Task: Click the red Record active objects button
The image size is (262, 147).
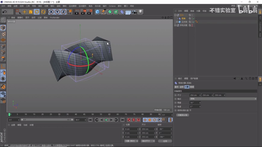Action: (129, 120)
